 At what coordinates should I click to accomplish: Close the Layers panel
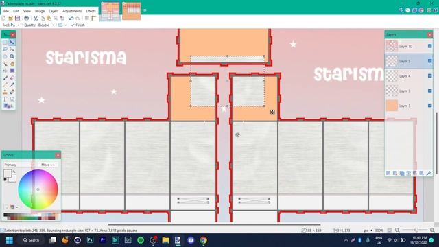(x=429, y=34)
